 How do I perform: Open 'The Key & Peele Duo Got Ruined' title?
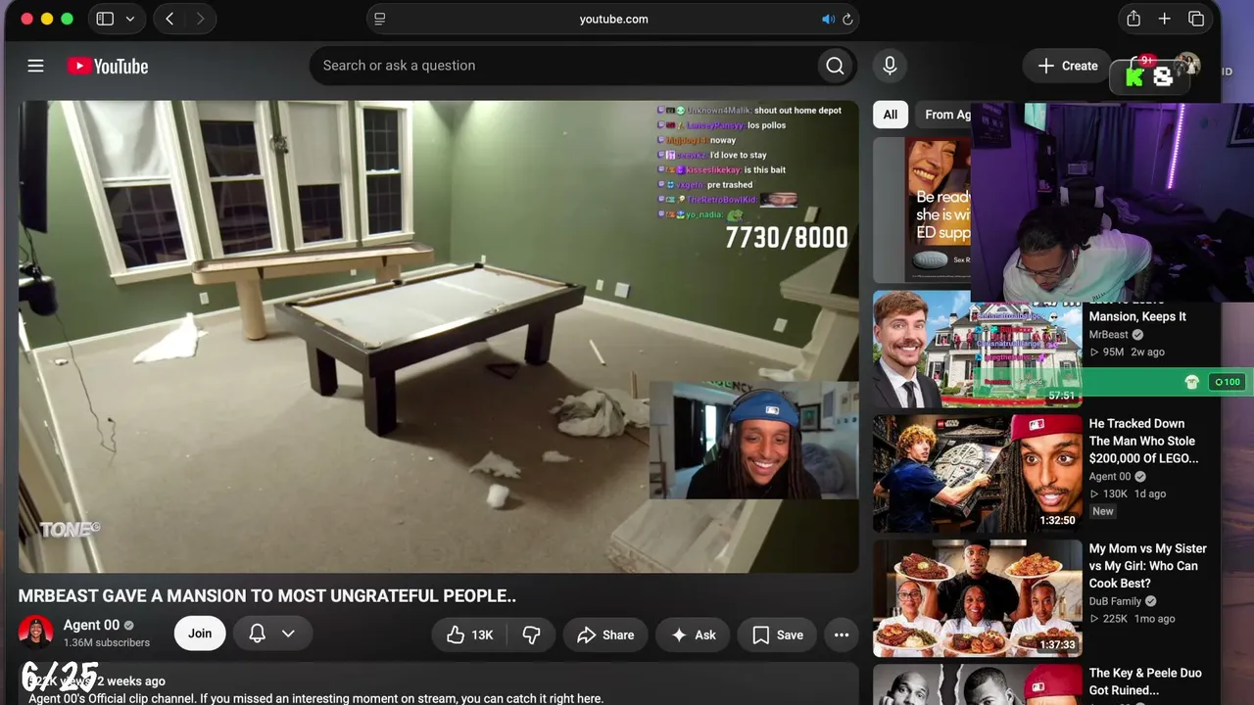click(1145, 681)
